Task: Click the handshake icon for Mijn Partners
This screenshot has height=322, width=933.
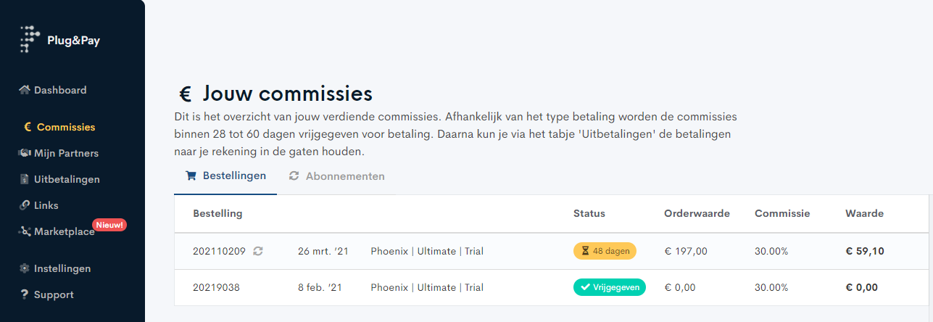Action: point(25,153)
